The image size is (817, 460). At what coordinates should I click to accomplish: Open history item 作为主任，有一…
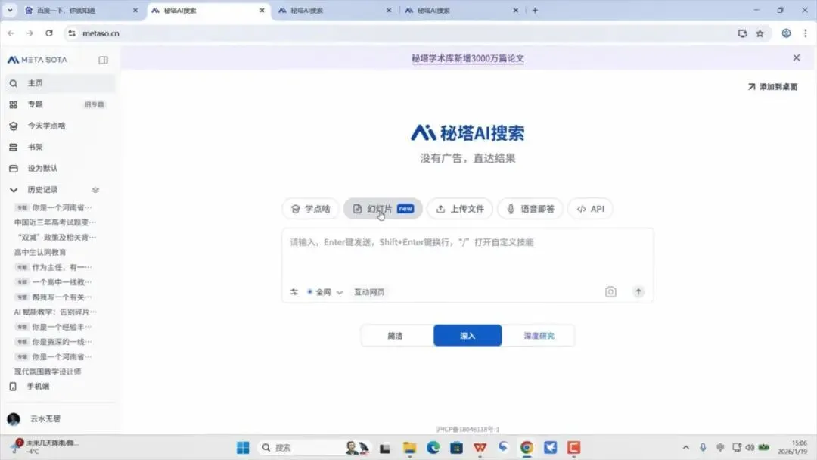pyautogui.click(x=54, y=267)
